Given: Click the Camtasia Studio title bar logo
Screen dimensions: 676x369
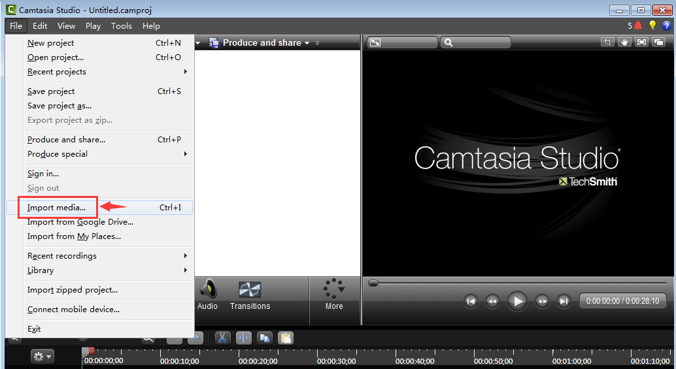Looking at the screenshot, I should tap(10, 10).
